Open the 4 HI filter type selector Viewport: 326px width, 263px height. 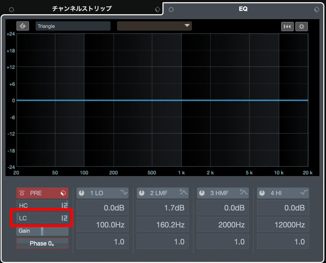(304, 193)
